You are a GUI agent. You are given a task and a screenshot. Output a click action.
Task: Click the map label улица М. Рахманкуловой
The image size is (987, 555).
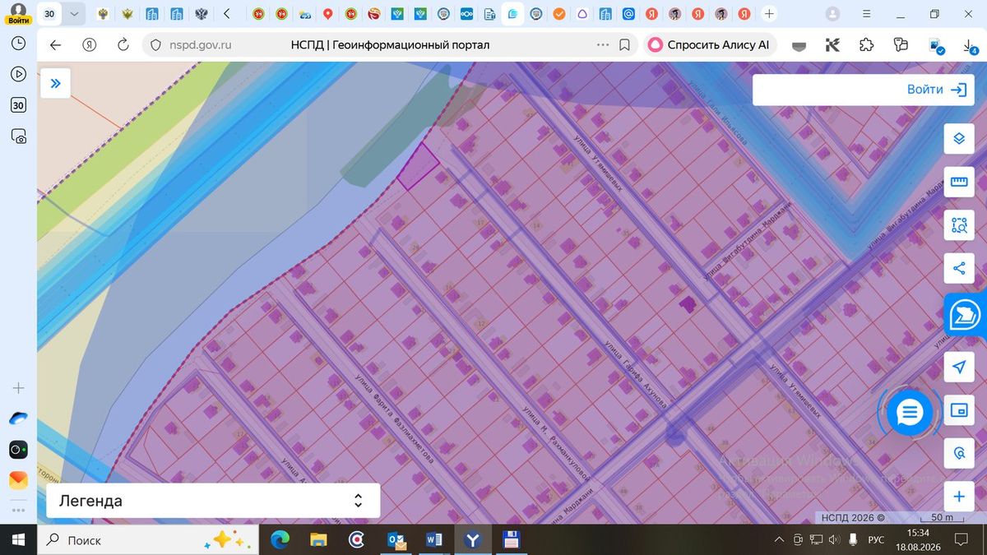coord(558,444)
